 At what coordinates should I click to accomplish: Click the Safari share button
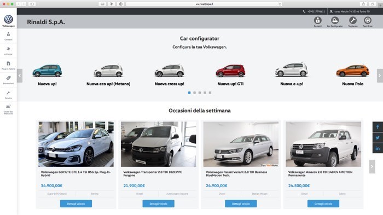coord(363,4)
